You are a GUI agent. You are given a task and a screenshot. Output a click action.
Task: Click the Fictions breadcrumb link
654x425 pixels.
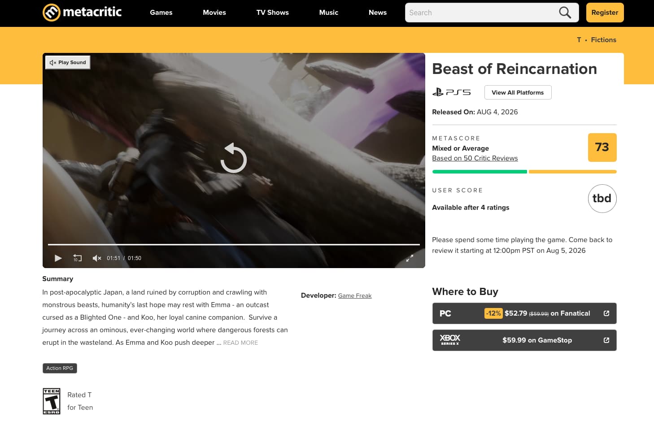pyautogui.click(x=604, y=40)
